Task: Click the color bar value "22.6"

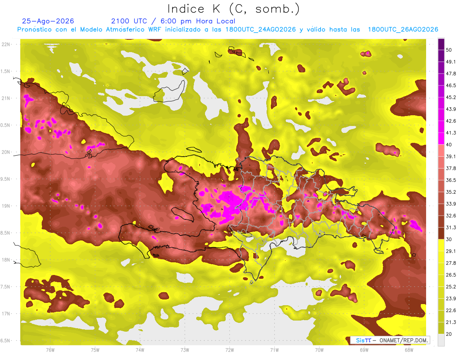Action: (451, 310)
